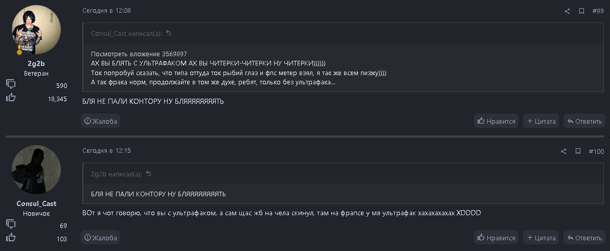Viewport: 610px width, 251px height.
Task: Click the share icon on post #99
Action: 567,11
